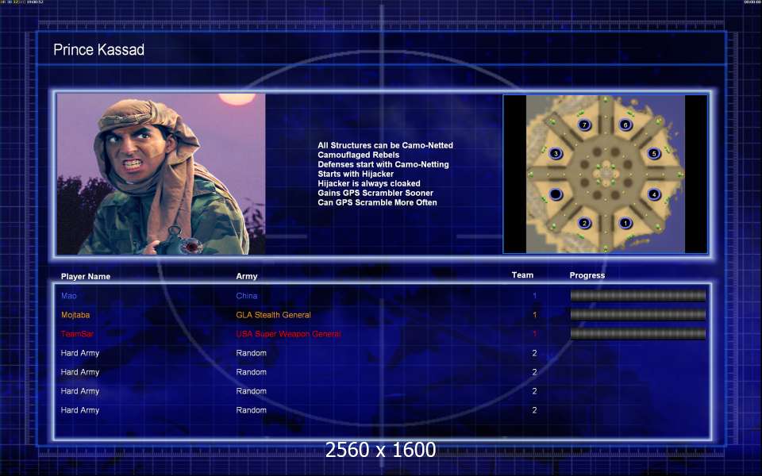Click the Team column header

(522, 275)
